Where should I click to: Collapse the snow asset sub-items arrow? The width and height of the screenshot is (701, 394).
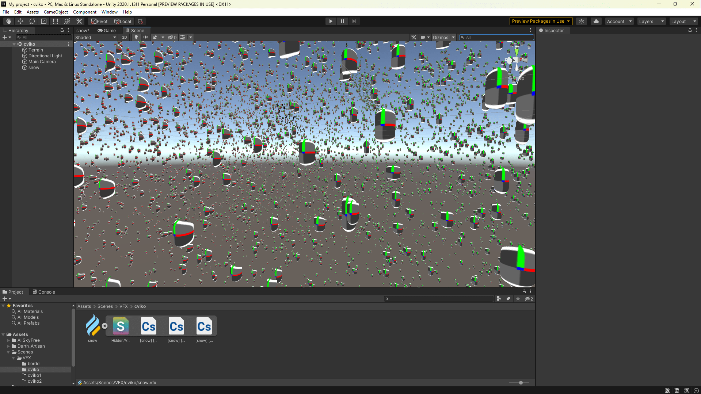pos(105,326)
